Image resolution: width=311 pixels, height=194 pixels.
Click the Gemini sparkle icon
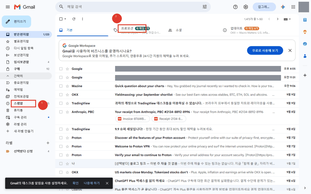coord(283,7)
